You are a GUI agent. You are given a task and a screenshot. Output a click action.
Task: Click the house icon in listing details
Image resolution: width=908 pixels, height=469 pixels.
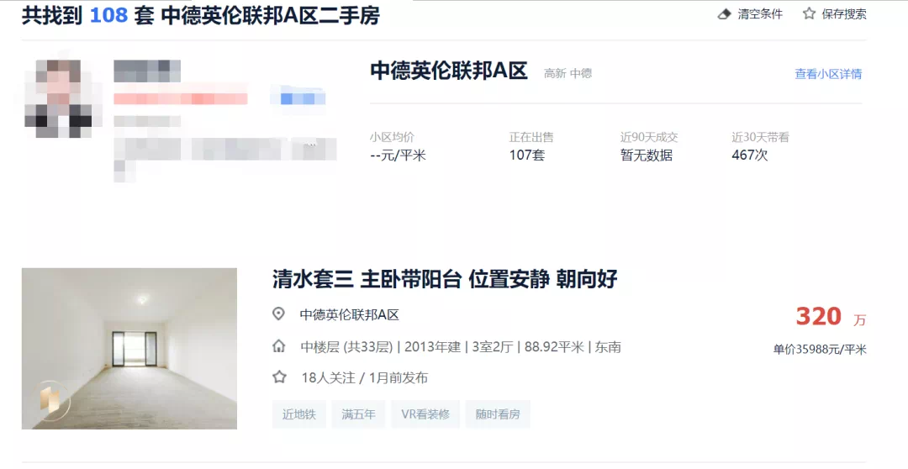pos(278,346)
